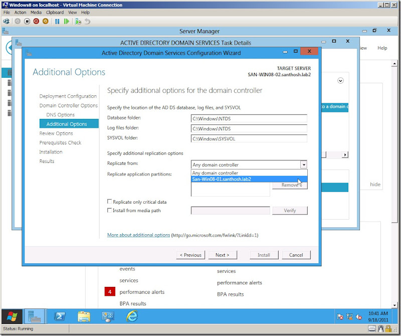Click the red 4 performance alerts badge
Screen dimensions: 401x336
click(x=110, y=292)
